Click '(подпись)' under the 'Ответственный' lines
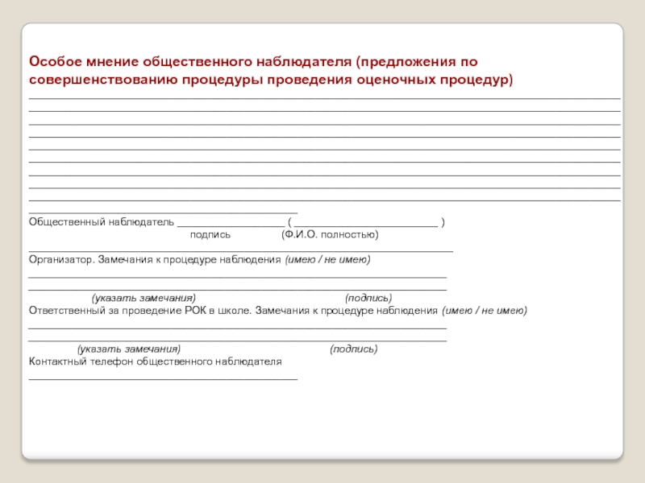645x483 pixels. click(x=354, y=349)
